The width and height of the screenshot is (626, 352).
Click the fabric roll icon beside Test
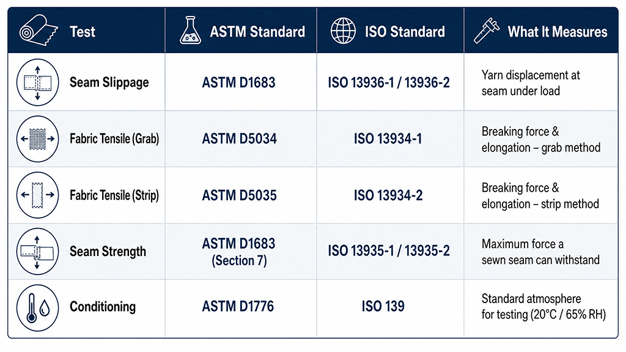pyautogui.click(x=39, y=31)
